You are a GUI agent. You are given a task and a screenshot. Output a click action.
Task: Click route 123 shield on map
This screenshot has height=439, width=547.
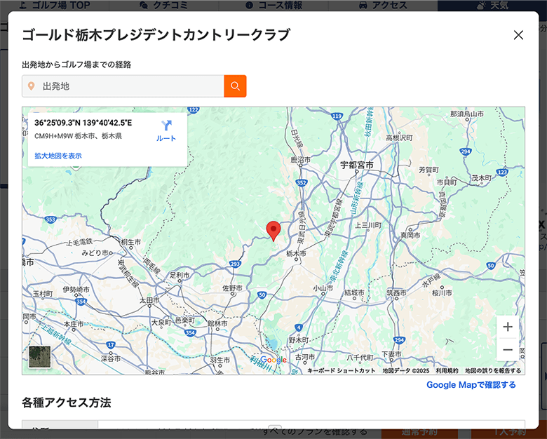pyautogui.click(x=502, y=172)
